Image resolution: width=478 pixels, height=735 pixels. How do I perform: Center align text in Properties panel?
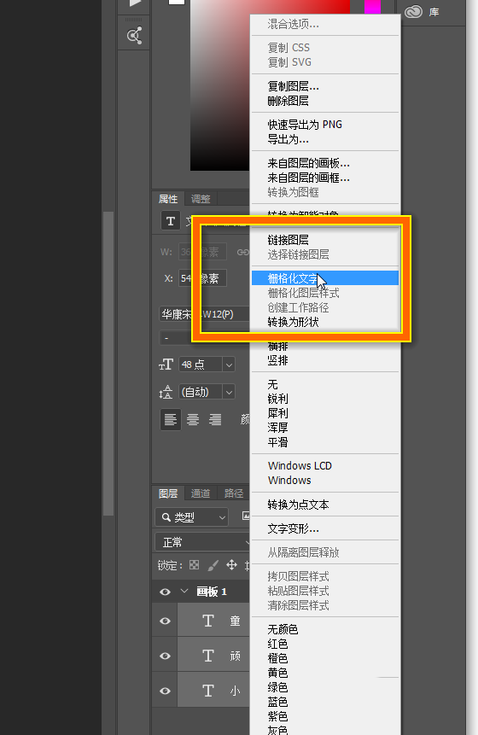pyautogui.click(x=193, y=419)
